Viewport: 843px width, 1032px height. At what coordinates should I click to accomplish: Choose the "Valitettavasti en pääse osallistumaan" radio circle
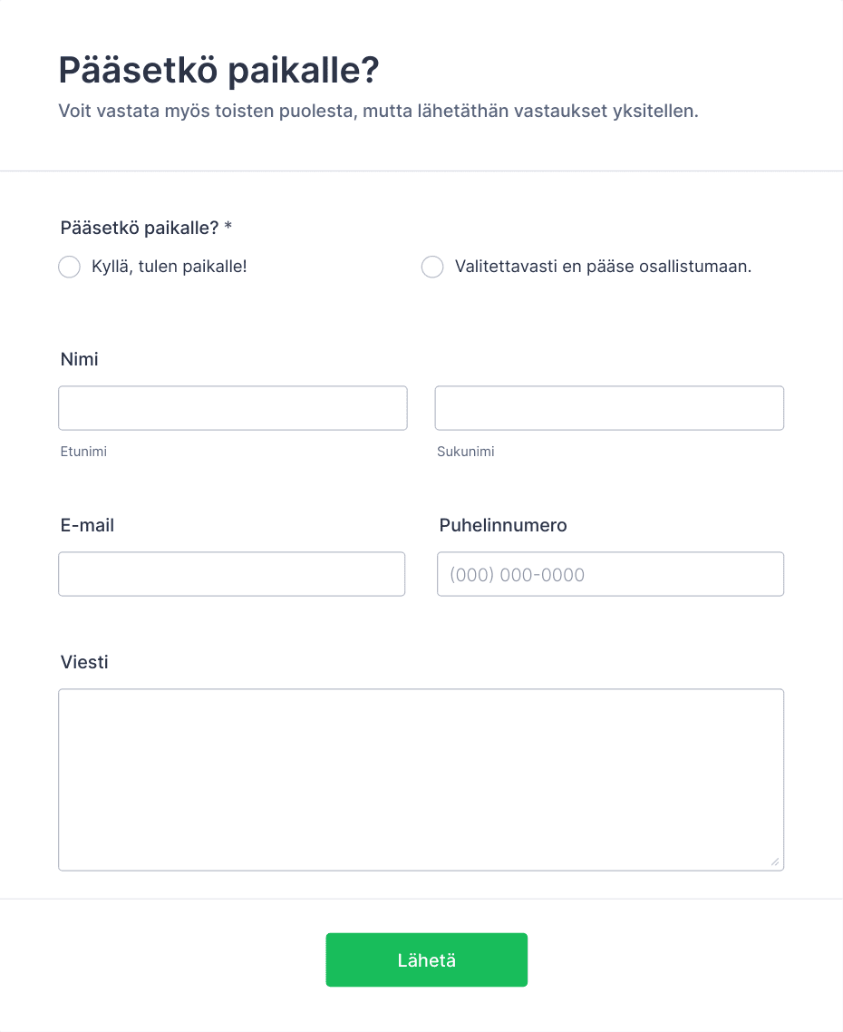(x=432, y=267)
